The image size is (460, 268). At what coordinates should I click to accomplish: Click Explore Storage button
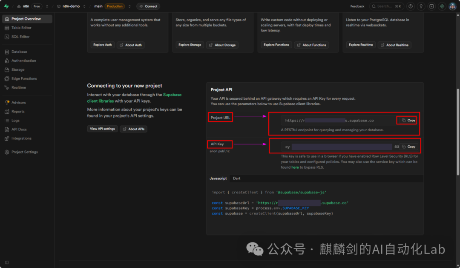[x=190, y=45]
